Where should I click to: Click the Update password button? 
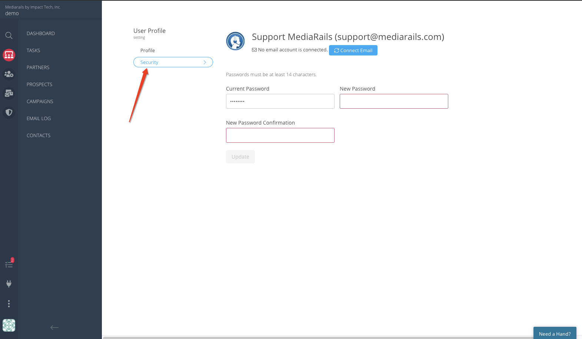coord(240,157)
